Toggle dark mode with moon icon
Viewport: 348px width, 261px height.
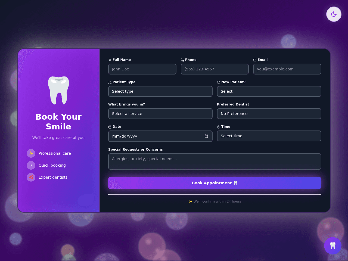(x=334, y=14)
